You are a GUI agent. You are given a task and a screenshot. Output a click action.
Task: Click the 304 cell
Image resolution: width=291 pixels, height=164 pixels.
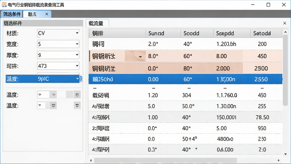(186, 95)
